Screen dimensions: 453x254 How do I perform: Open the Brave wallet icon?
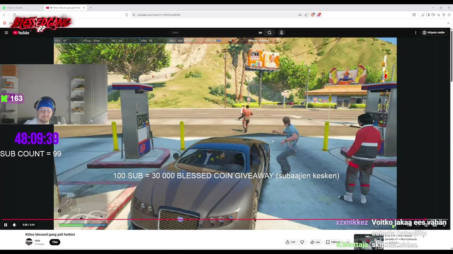pyautogui.click(x=433, y=15)
